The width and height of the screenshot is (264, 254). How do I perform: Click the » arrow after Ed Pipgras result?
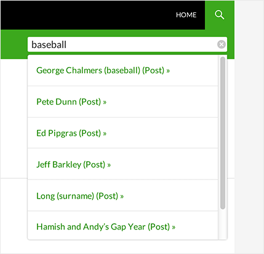pos(105,133)
